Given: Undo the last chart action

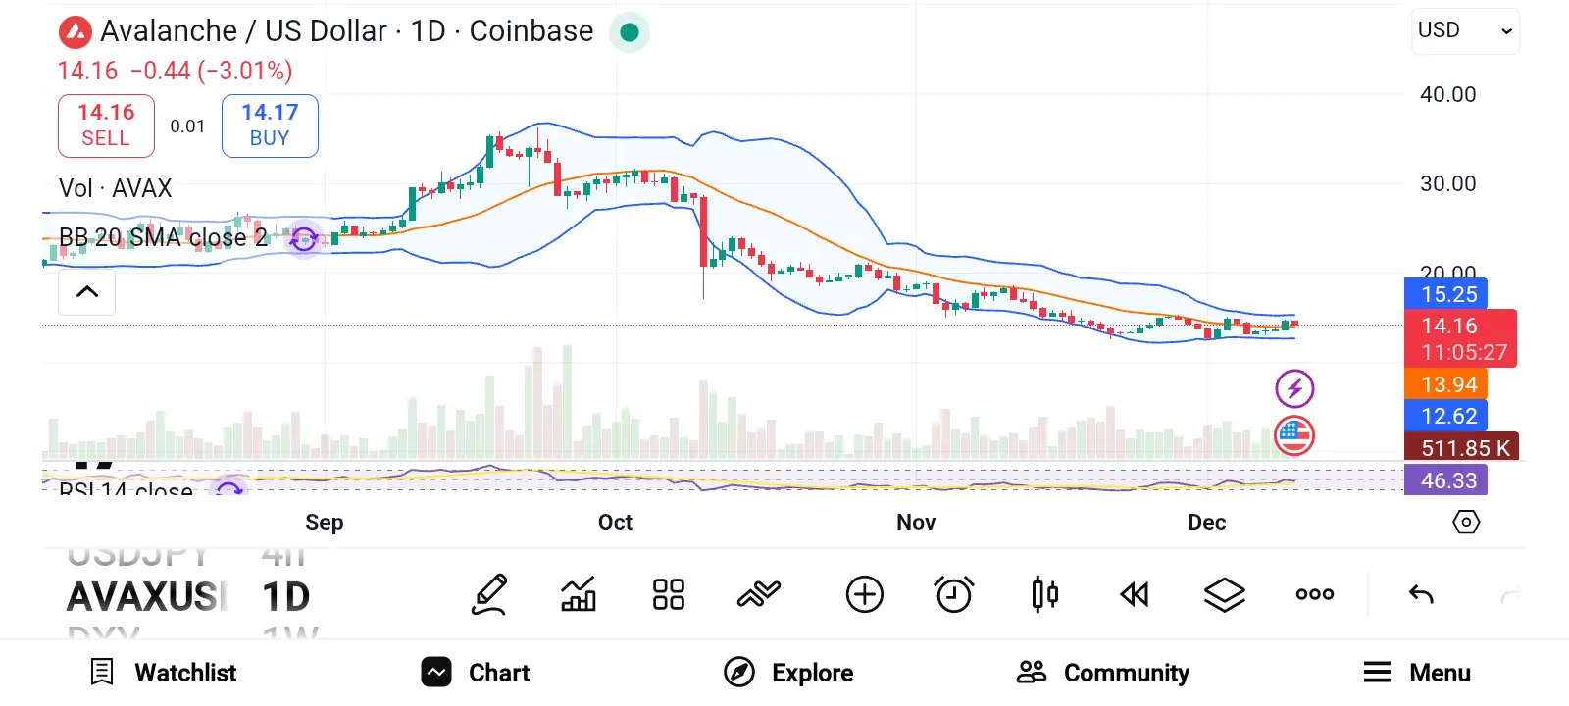Looking at the screenshot, I should [x=1421, y=594].
